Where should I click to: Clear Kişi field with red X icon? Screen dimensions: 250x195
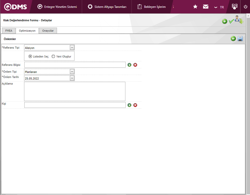135,105
